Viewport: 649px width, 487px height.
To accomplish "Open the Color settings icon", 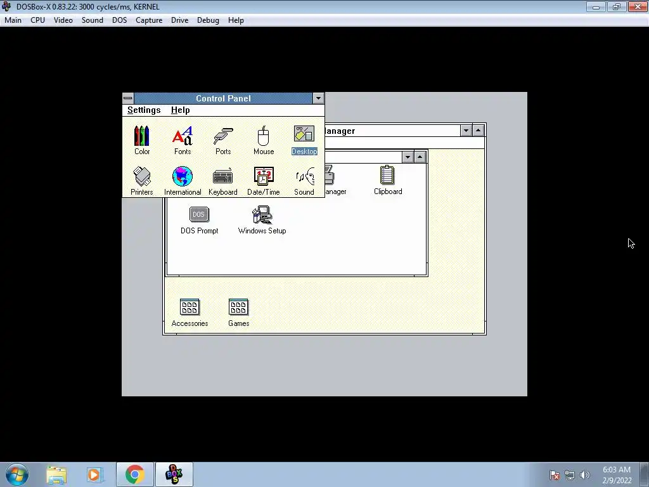I will pos(141,140).
